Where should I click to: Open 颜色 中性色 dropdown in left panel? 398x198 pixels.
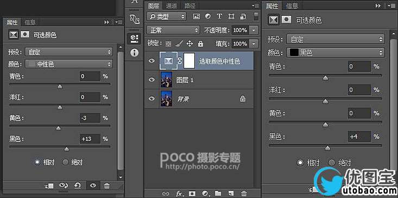click(x=69, y=64)
